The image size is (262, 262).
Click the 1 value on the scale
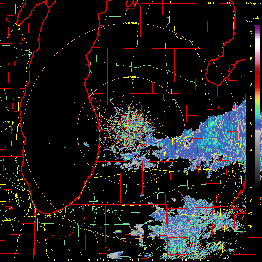(x=251, y=110)
